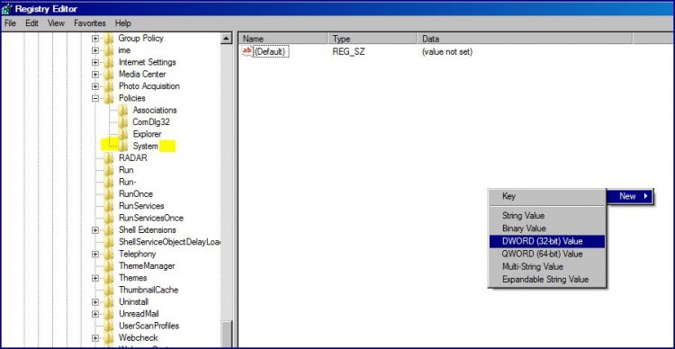Expand the ime key
Screen dimensions: 675x349
click(x=95, y=50)
